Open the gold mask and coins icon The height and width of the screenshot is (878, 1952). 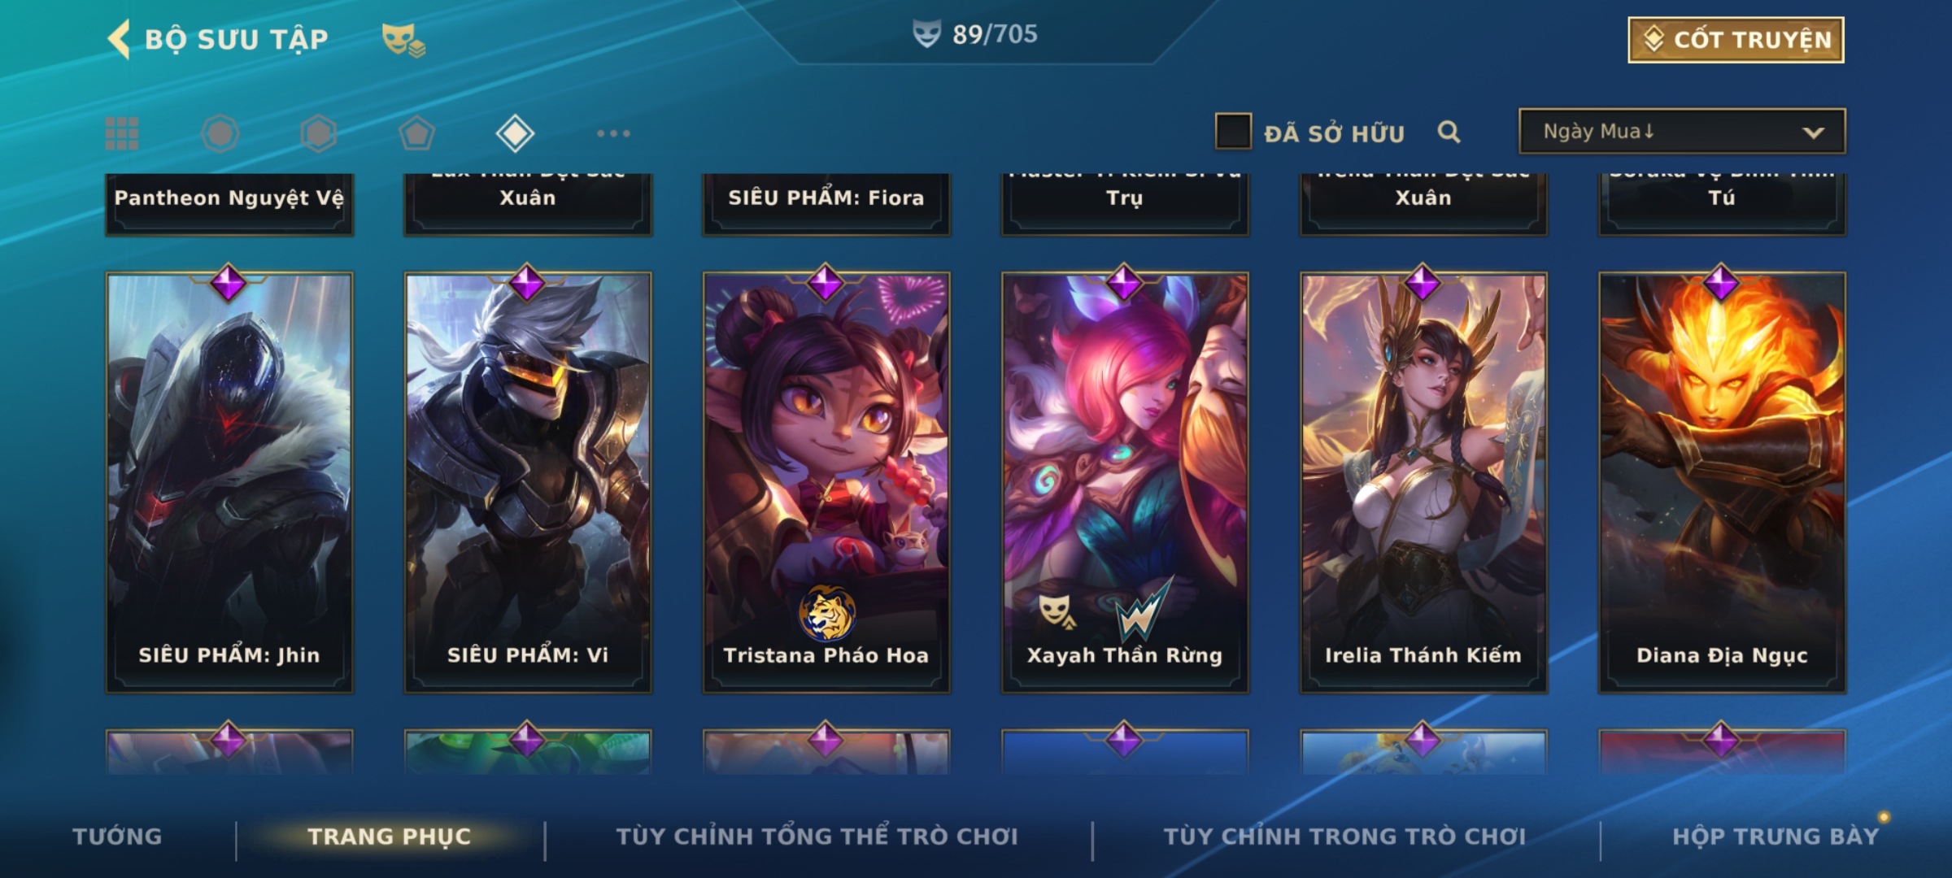click(x=403, y=40)
